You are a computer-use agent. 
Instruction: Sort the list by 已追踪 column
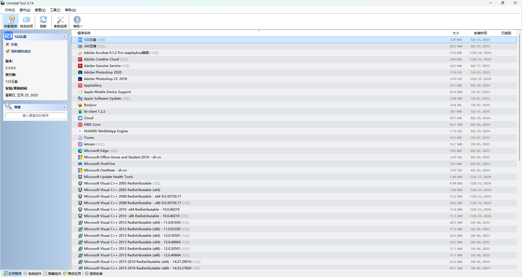click(x=506, y=33)
